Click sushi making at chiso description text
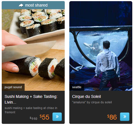Image resolution: width=134 pixels, height=125 pixels. pyautogui.click(x=31, y=110)
